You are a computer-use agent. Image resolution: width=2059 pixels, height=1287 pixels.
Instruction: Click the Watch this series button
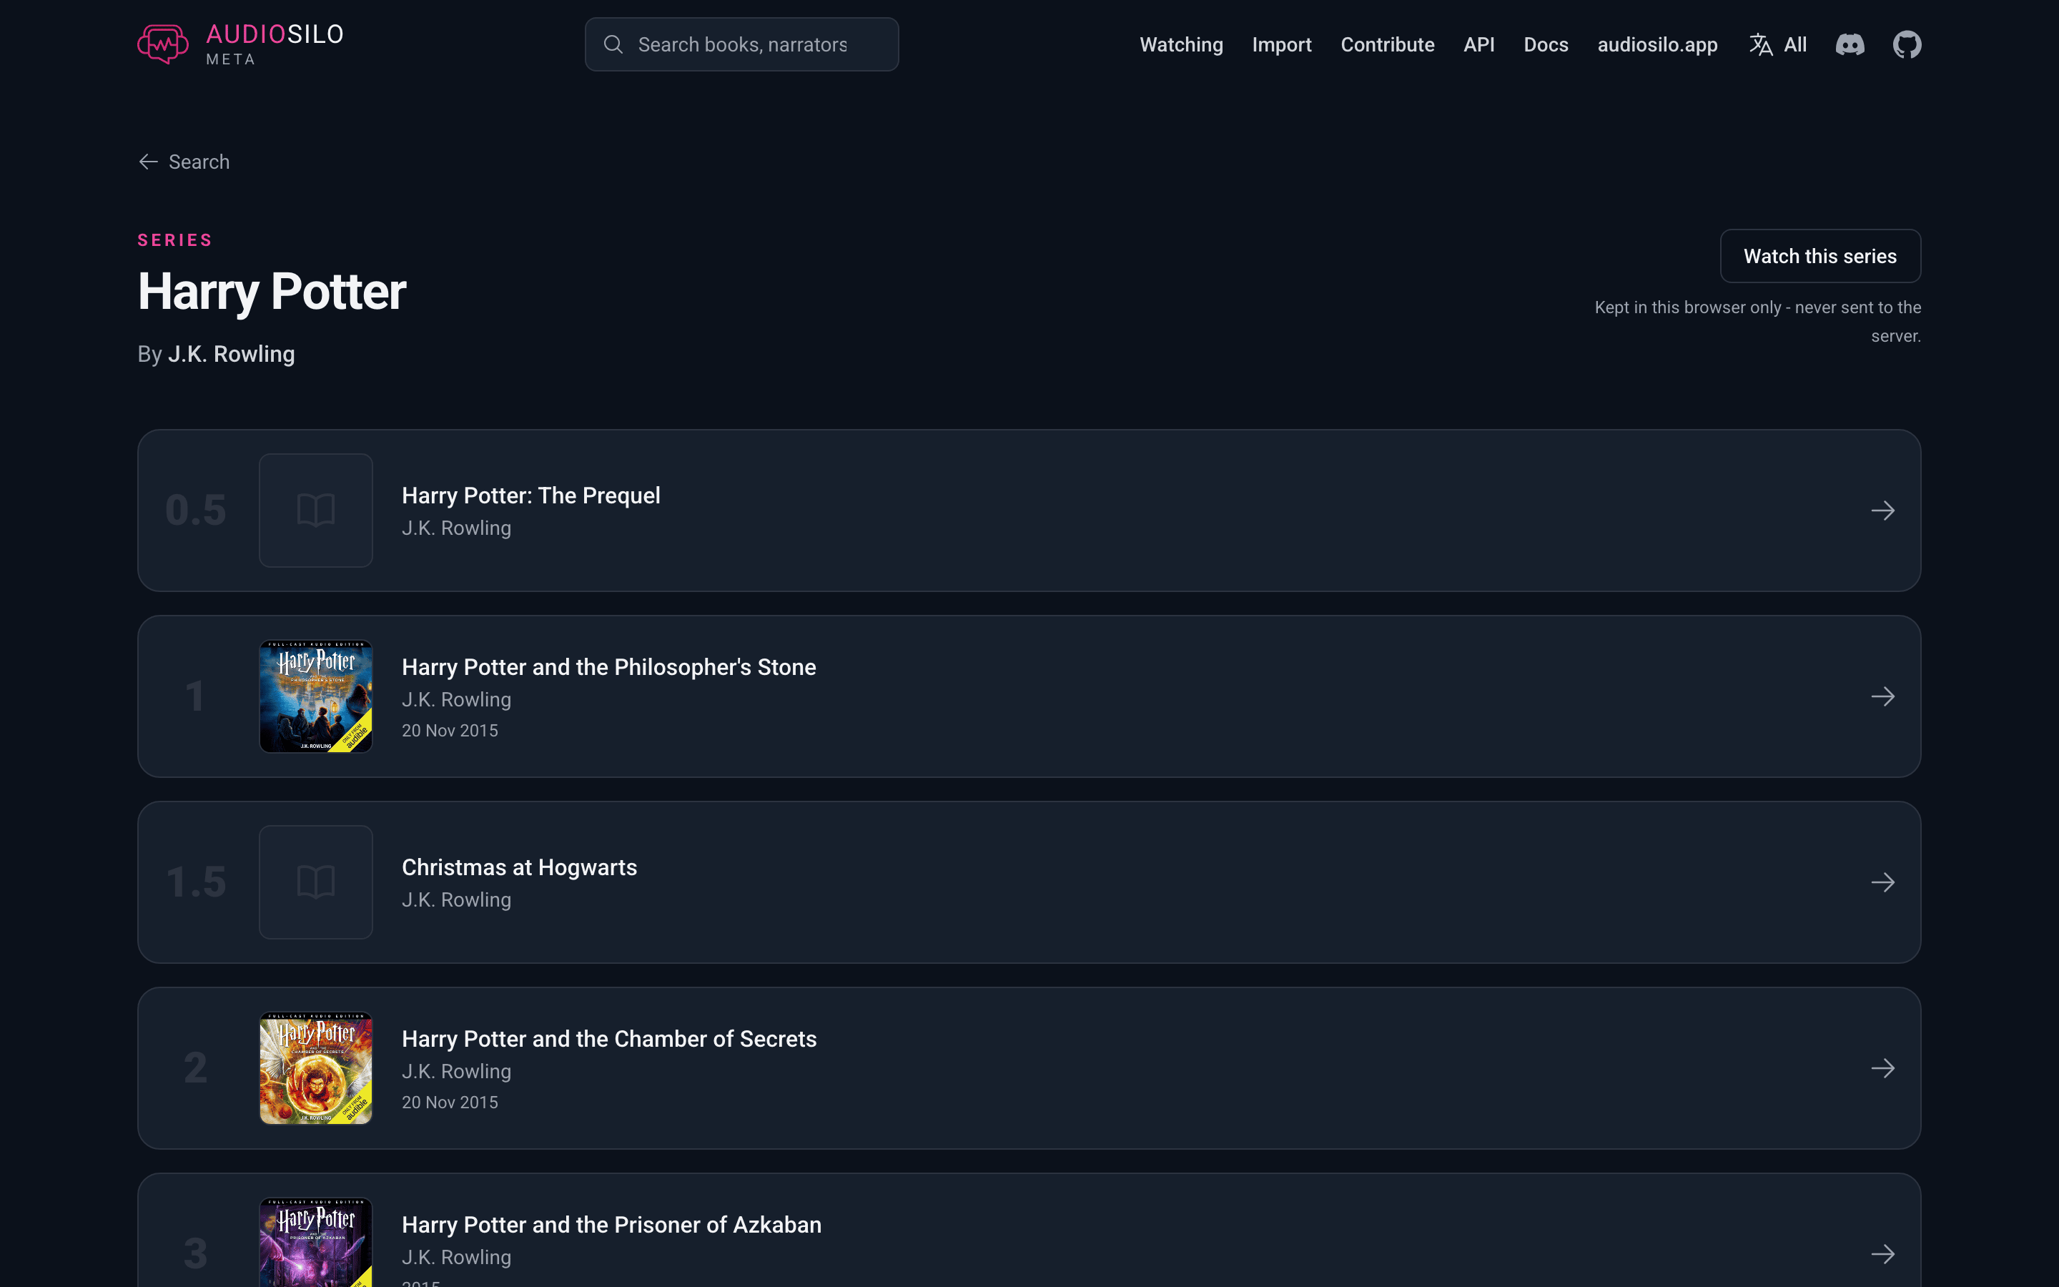click(1820, 256)
